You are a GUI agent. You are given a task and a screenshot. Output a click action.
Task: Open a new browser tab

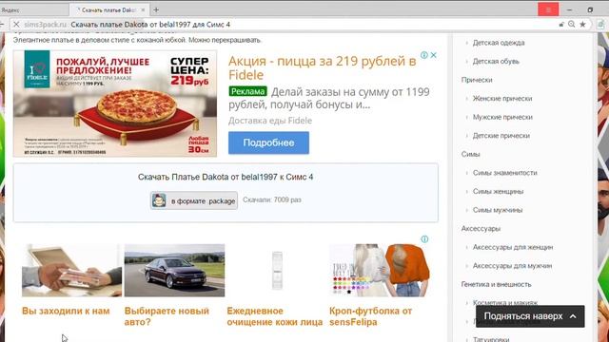pos(156,10)
